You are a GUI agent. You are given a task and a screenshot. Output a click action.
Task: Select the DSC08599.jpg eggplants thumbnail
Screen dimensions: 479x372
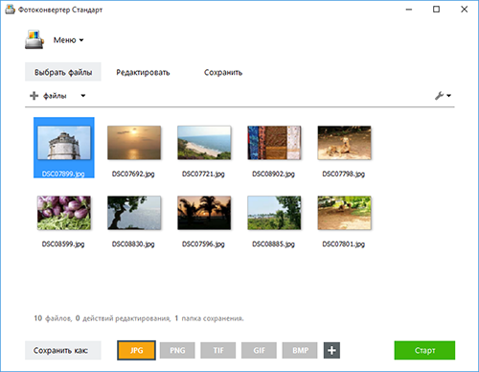64,213
